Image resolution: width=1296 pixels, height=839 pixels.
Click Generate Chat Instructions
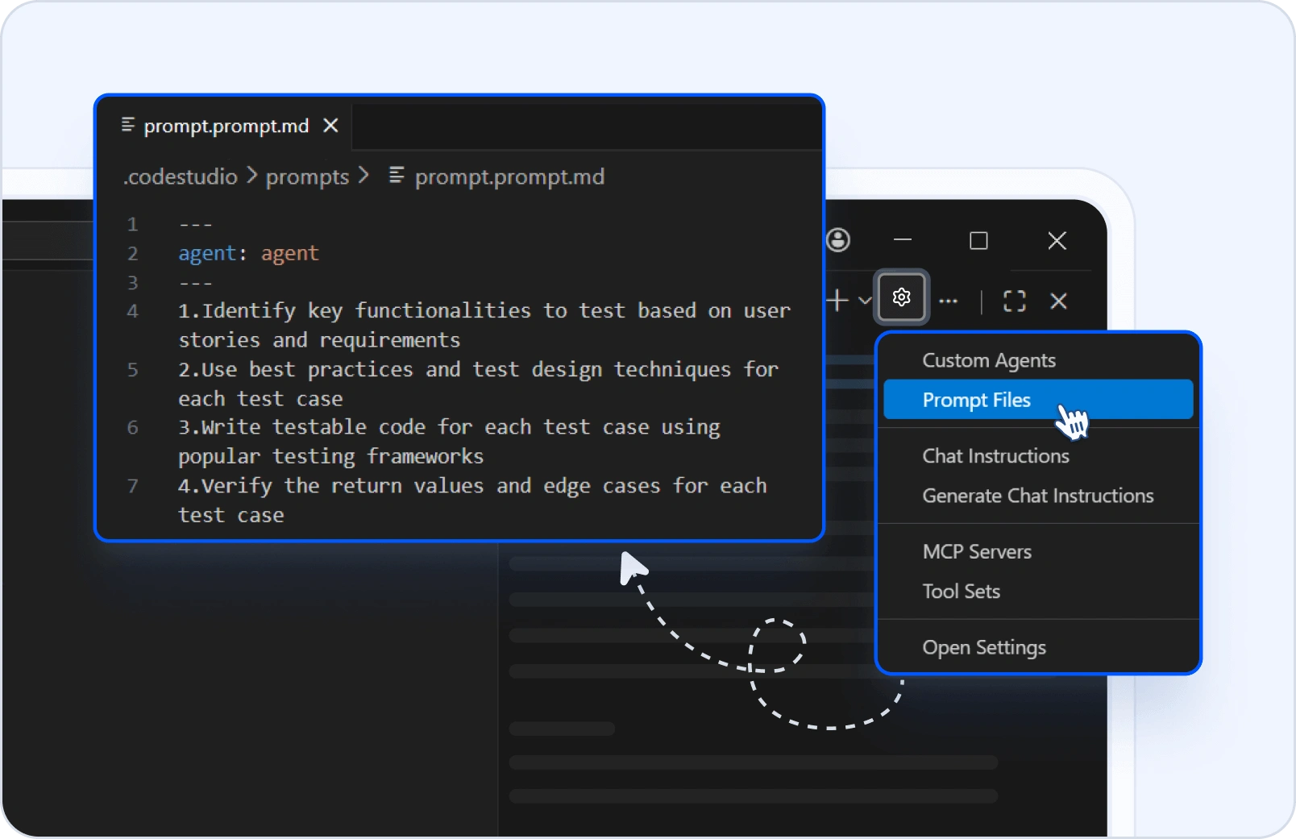point(1037,496)
